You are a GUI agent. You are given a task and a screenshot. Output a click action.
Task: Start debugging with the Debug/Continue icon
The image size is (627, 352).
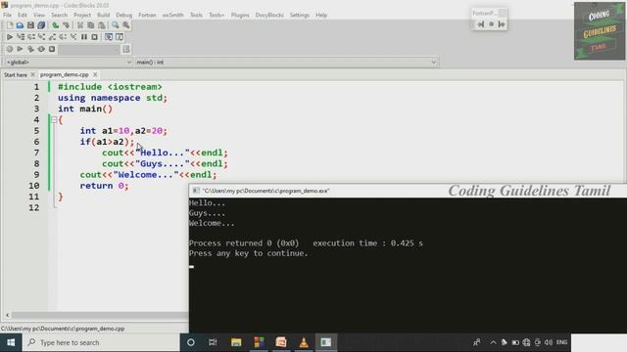coord(10,37)
